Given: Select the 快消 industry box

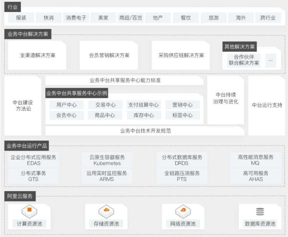Looking at the screenshot, I should [x=49, y=18].
